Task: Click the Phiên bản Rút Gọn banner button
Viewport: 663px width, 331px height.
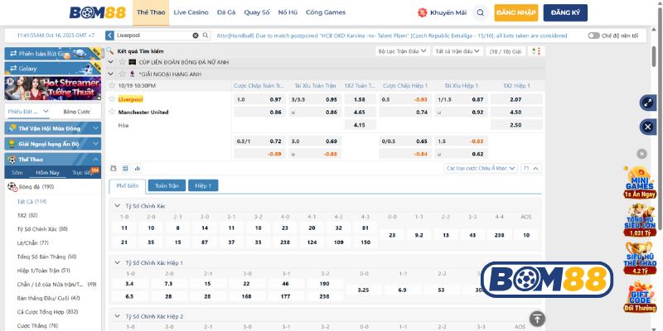Action: pos(53,54)
